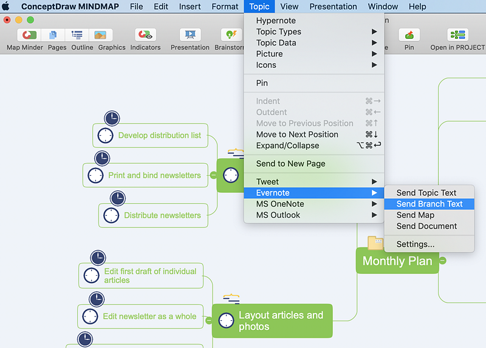Switch to Outline view icon
486x348 pixels.
pos(77,35)
